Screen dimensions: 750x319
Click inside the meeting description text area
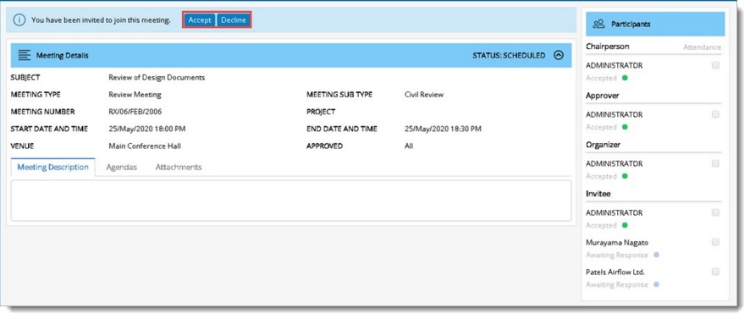tap(291, 201)
